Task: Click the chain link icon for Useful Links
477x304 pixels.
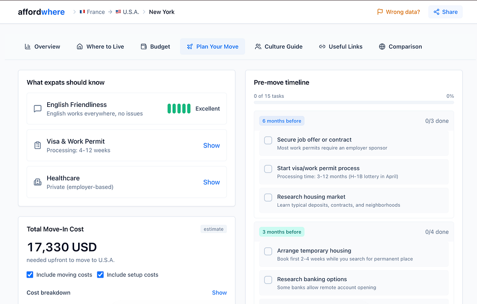Action: pos(322,47)
